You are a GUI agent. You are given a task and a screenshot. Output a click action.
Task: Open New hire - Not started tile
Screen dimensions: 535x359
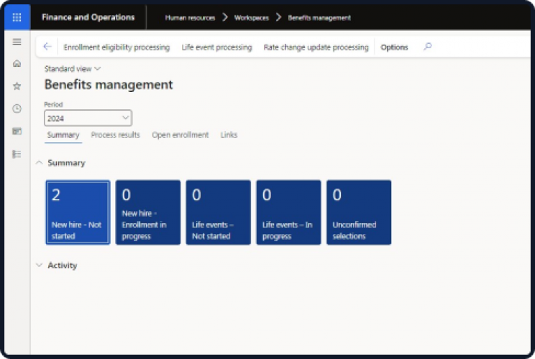point(78,213)
